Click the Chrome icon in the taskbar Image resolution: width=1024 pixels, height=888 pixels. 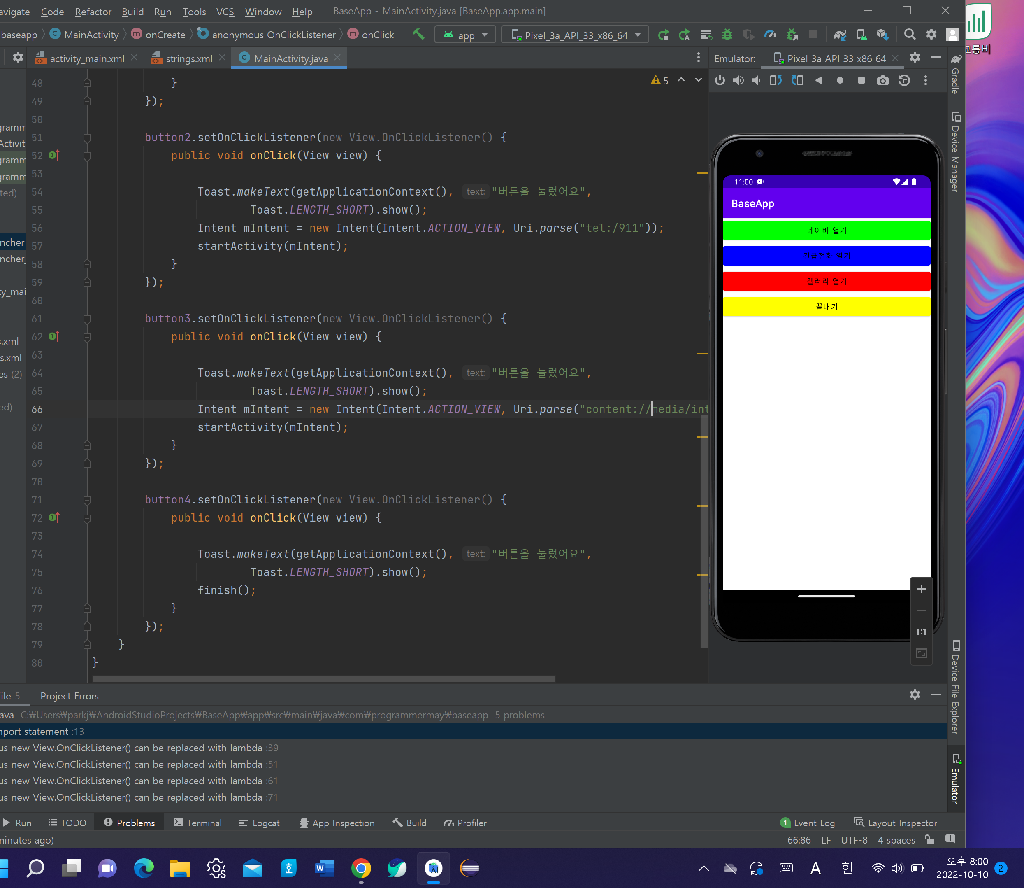pyautogui.click(x=361, y=868)
